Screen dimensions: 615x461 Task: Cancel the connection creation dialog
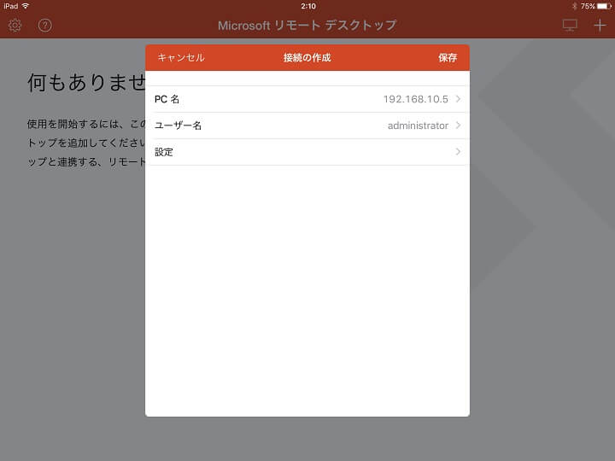[x=181, y=58]
